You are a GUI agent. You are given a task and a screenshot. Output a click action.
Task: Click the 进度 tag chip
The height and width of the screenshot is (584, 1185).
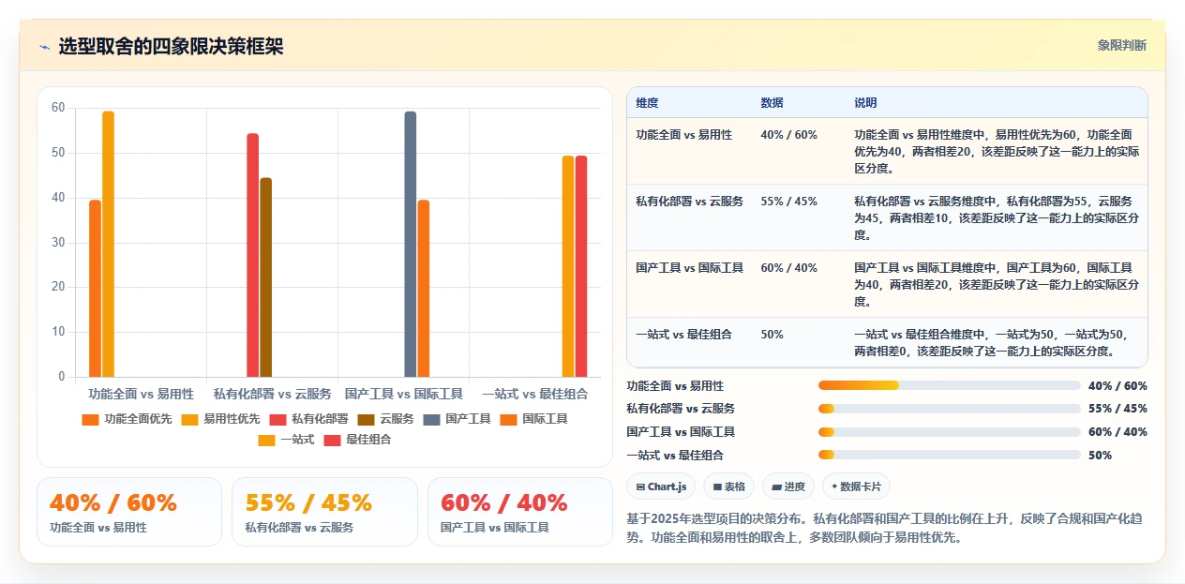click(x=789, y=487)
